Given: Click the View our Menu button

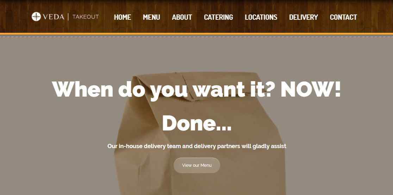Looking at the screenshot, I should pos(197,165).
